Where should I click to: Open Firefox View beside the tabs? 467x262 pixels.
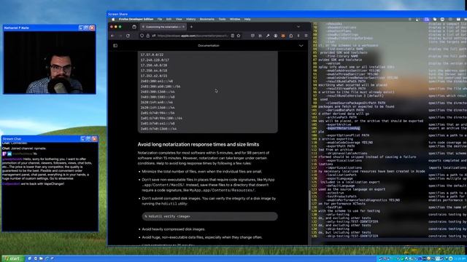[134, 27]
